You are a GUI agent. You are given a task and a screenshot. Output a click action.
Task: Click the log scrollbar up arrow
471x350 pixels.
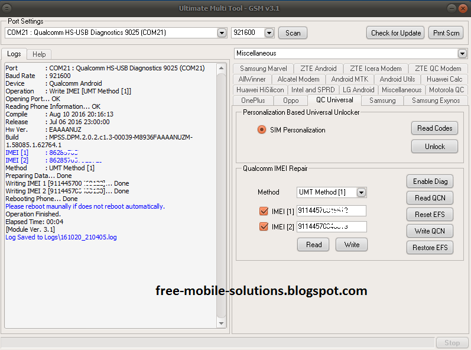[x=221, y=68]
